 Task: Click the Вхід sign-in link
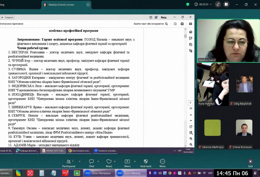tap(164, 17)
